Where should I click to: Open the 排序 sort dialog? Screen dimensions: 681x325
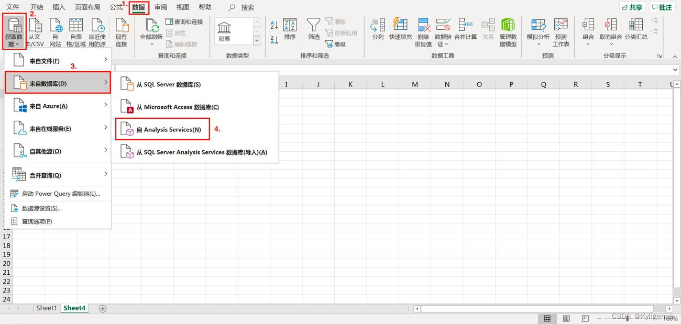click(290, 29)
